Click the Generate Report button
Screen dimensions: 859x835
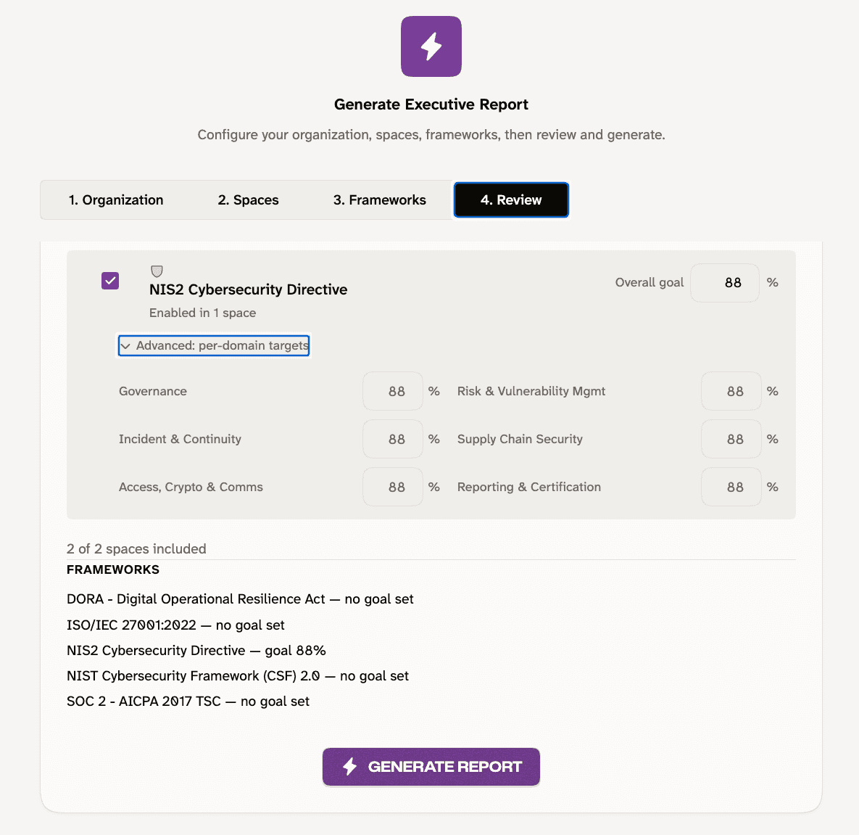(x=431, y=767)
